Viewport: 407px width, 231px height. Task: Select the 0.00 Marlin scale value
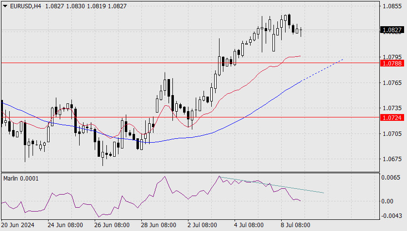coord(387,201)
